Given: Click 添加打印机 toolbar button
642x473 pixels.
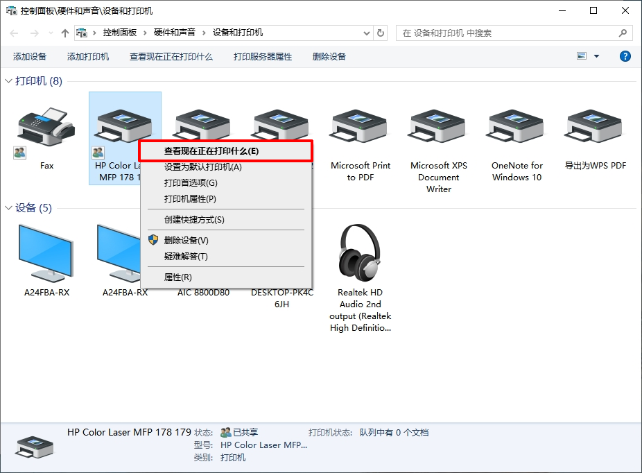Looking at the screenshot, I should click(x=88, y=56).
